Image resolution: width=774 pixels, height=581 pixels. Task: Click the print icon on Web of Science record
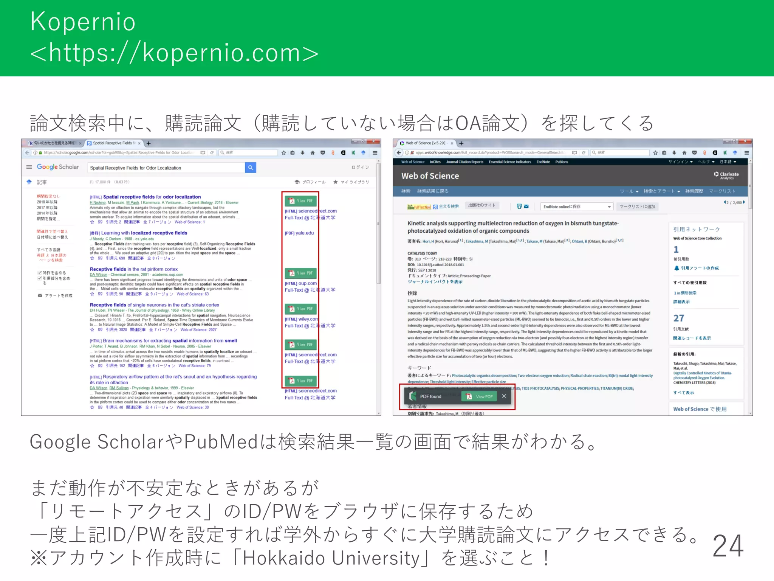click(x=519, y=207)
